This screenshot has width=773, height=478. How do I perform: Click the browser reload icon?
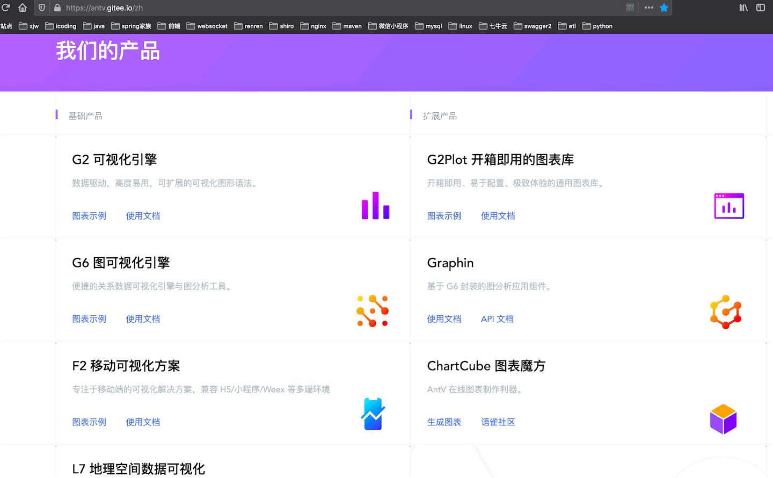pyautogui.click(x=6, y=8)
